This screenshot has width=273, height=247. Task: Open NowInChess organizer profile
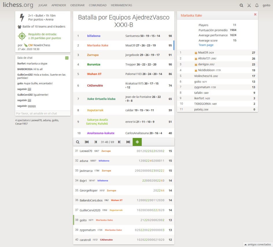pos(40,45)
